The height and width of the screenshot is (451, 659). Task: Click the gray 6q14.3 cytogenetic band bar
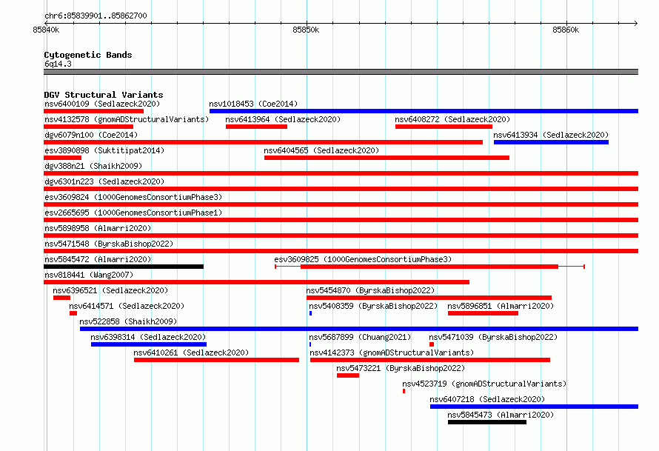[x=341, y=72]
